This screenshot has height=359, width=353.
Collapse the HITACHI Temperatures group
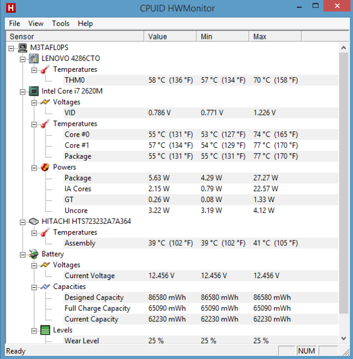pyautogui.click(x=34, y=233)
